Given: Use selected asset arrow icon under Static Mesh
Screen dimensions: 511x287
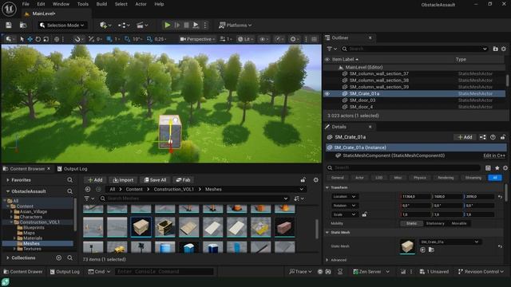Looking at the screenshot, I should pos(422,250).
